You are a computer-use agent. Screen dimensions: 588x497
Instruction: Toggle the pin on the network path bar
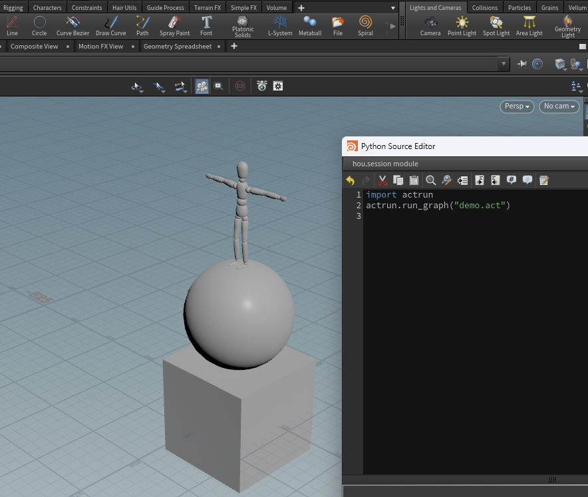coord(521,64)
